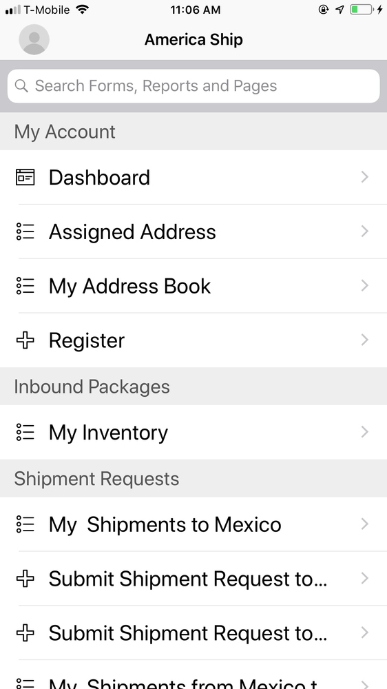Select first Submit Shipment Request item

[x=193, y=579]
